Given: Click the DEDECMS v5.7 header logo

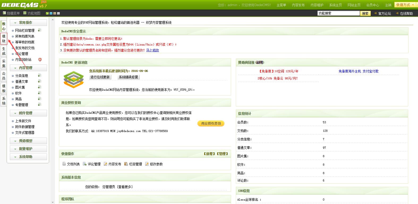Looking at the screenshot, I should (24, 5).
